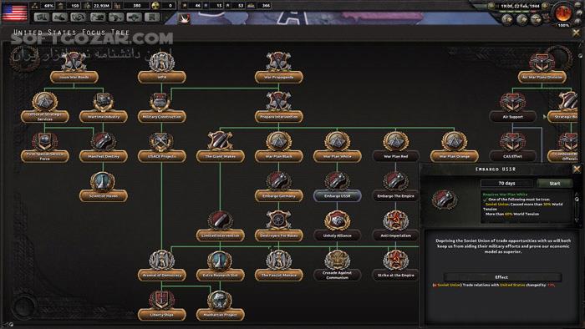The width and height of the screenshot is (585, 329).
Task: Select the Limited Intervention focus
Action: (x=220, y=235)
